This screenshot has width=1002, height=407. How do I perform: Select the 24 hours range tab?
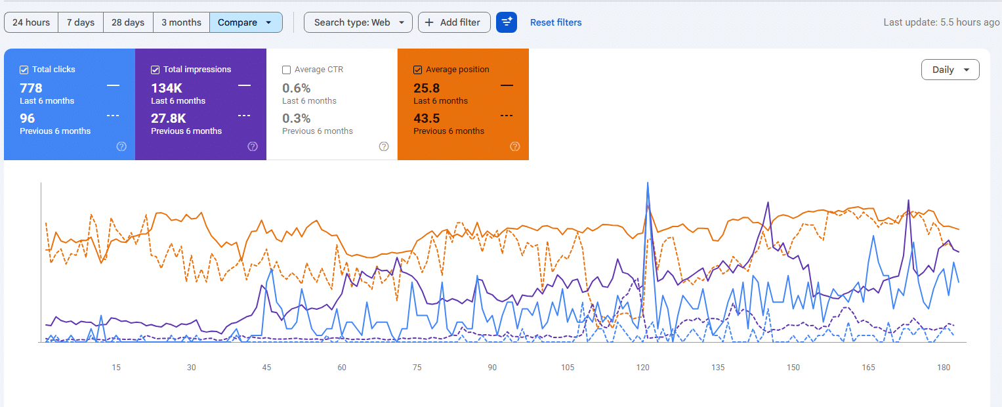coord(31,22)
